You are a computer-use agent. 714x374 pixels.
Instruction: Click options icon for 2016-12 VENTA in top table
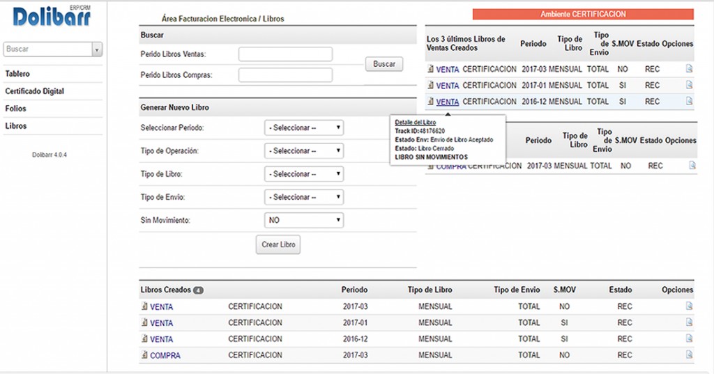tap(689, 101)
